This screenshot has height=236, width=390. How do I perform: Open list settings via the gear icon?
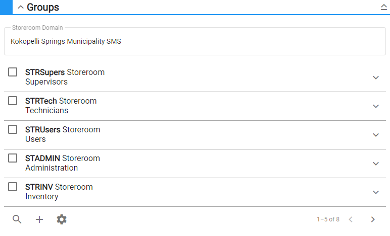point(62,219)
